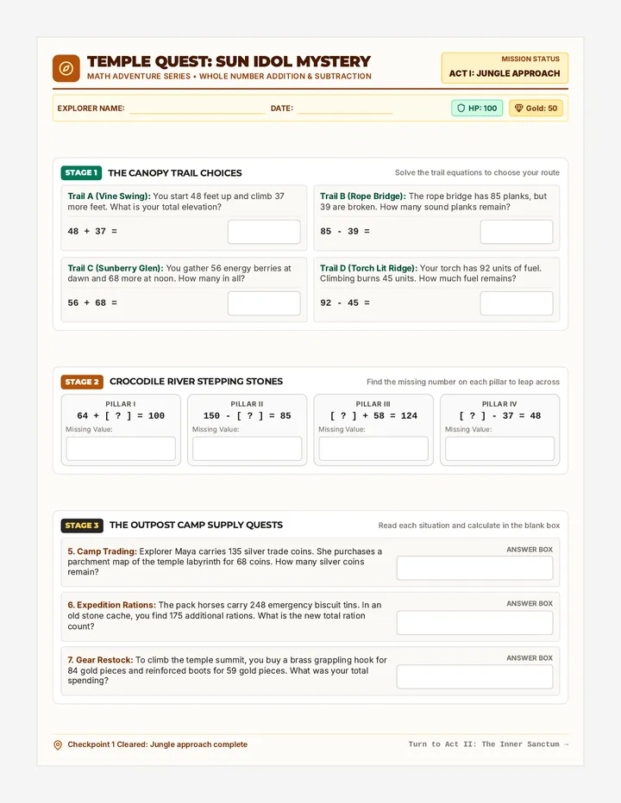Click the [ ? ] + 58 = 124 equation
This screenshot has height=803, width=621.
pyautogui.click(x=373, y=416)
